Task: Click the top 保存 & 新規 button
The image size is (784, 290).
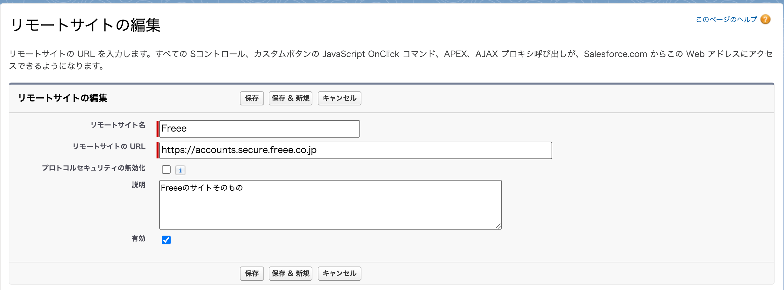Action: tap(291, 98)
